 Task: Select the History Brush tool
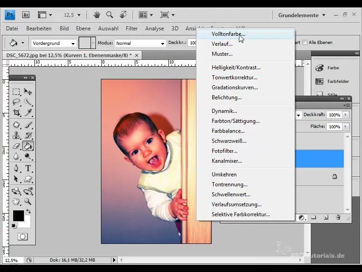[x=28, y=135]
